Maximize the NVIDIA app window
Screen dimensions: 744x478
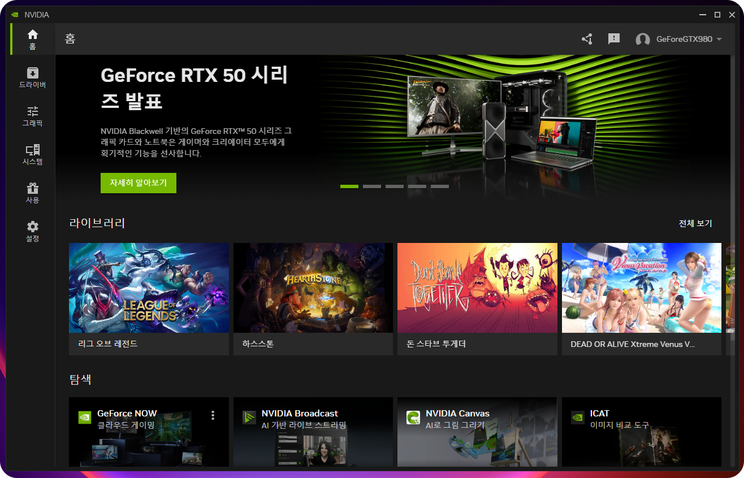coord(717,15)
